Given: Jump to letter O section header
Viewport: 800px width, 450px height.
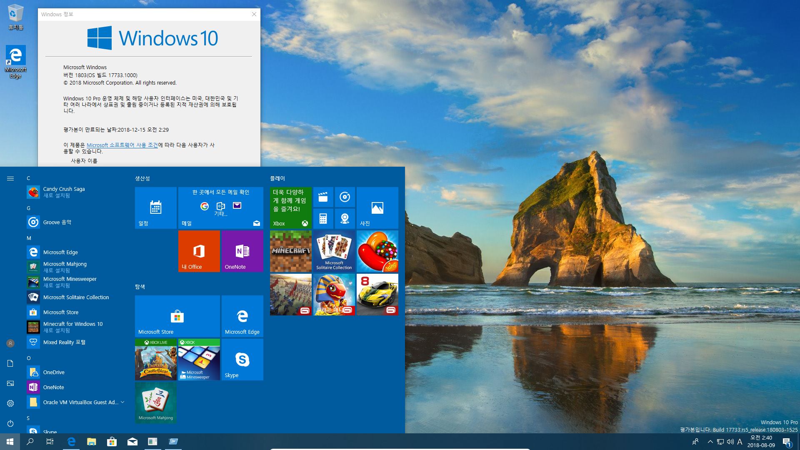Looking at the screenshot, I should point(29,358).
